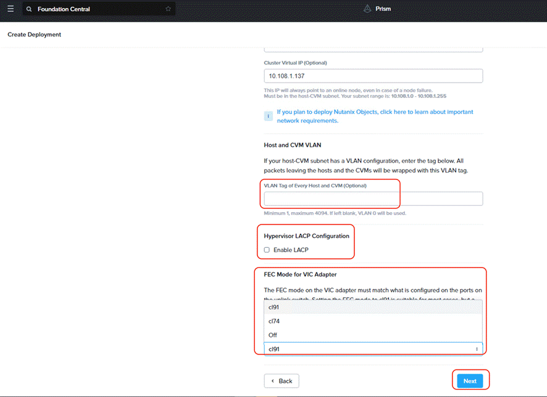Image resolution: width=547 pixels, height=397 pixels.
Task: Click the subnet range 10.108.1.0 - 10.108.1.255 text
Action: 419,96
